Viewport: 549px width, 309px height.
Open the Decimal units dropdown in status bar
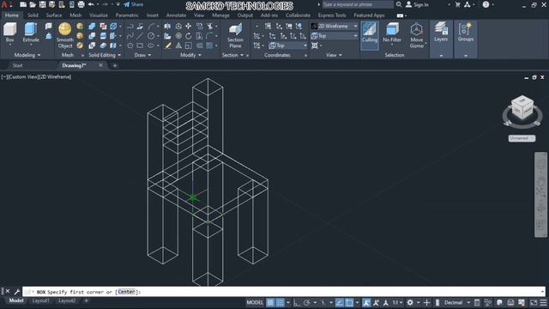[x=457, y=302]
